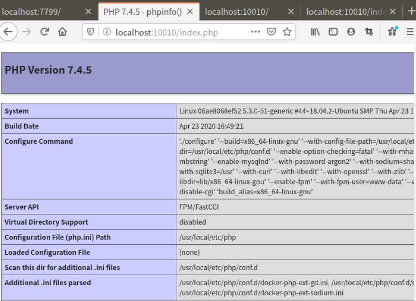
Task: Open page actions three-dot menu
Action: coord(255,32)
